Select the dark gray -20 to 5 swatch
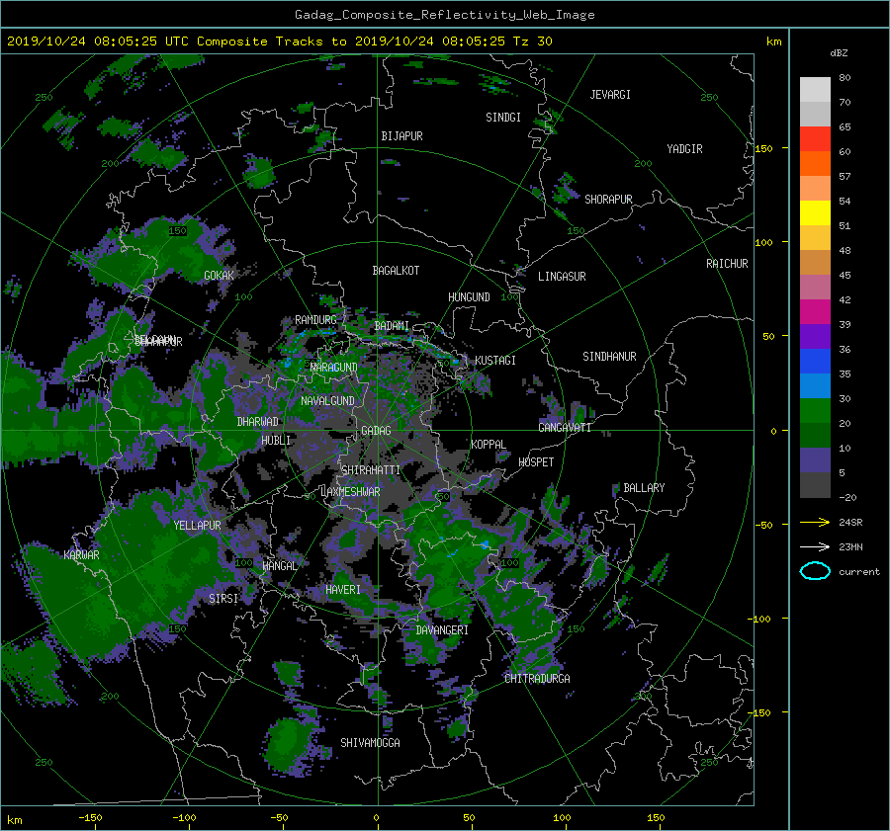This screenshot has width=890, height=831. click(x=815, y=484)
